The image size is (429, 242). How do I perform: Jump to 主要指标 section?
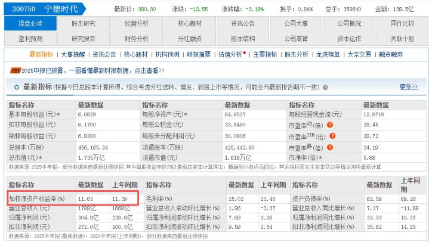click(265, 54)
